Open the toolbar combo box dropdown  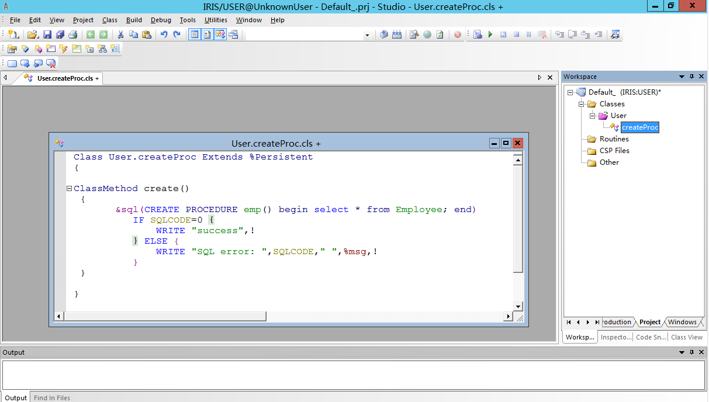(367, 35)
